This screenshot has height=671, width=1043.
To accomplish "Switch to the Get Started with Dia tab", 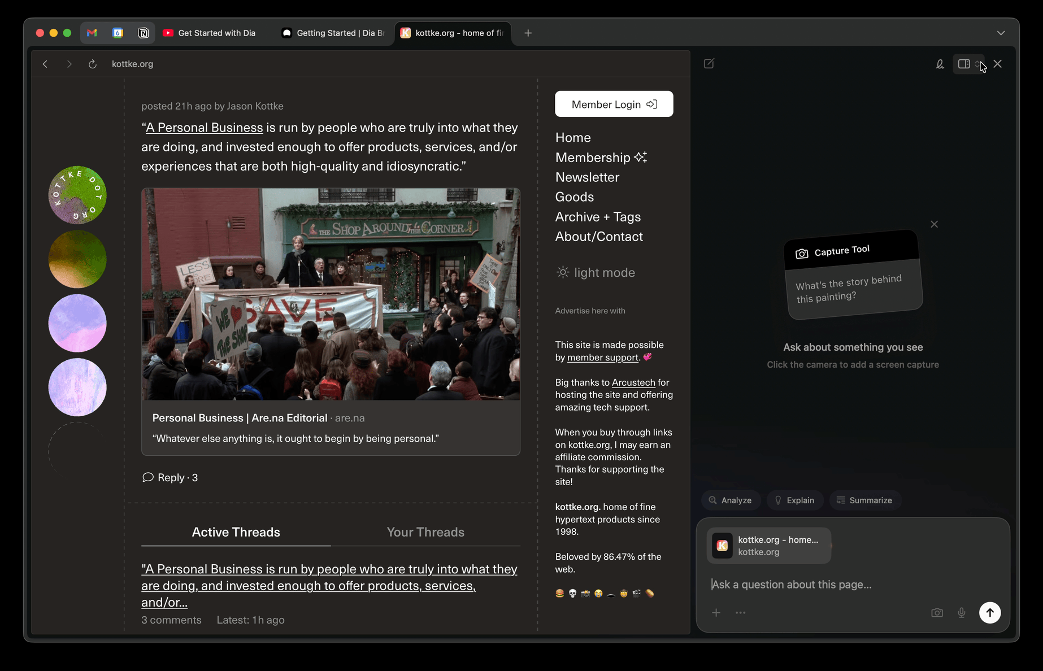I will [210, 33].
